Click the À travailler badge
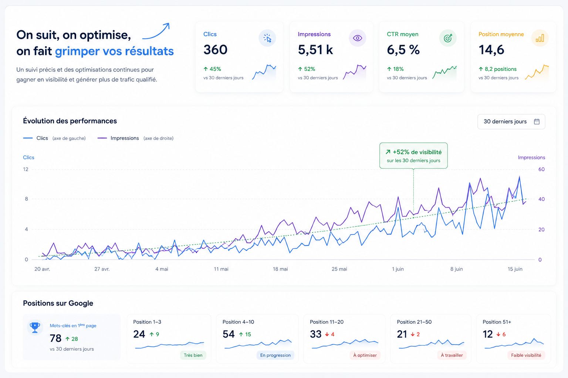The image size is (568, 378). click(452, 355)
